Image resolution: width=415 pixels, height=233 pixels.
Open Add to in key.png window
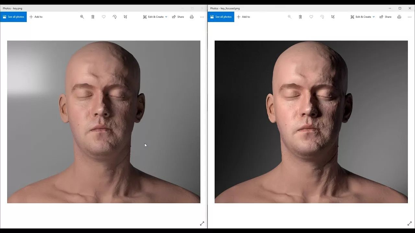(36, 17)
